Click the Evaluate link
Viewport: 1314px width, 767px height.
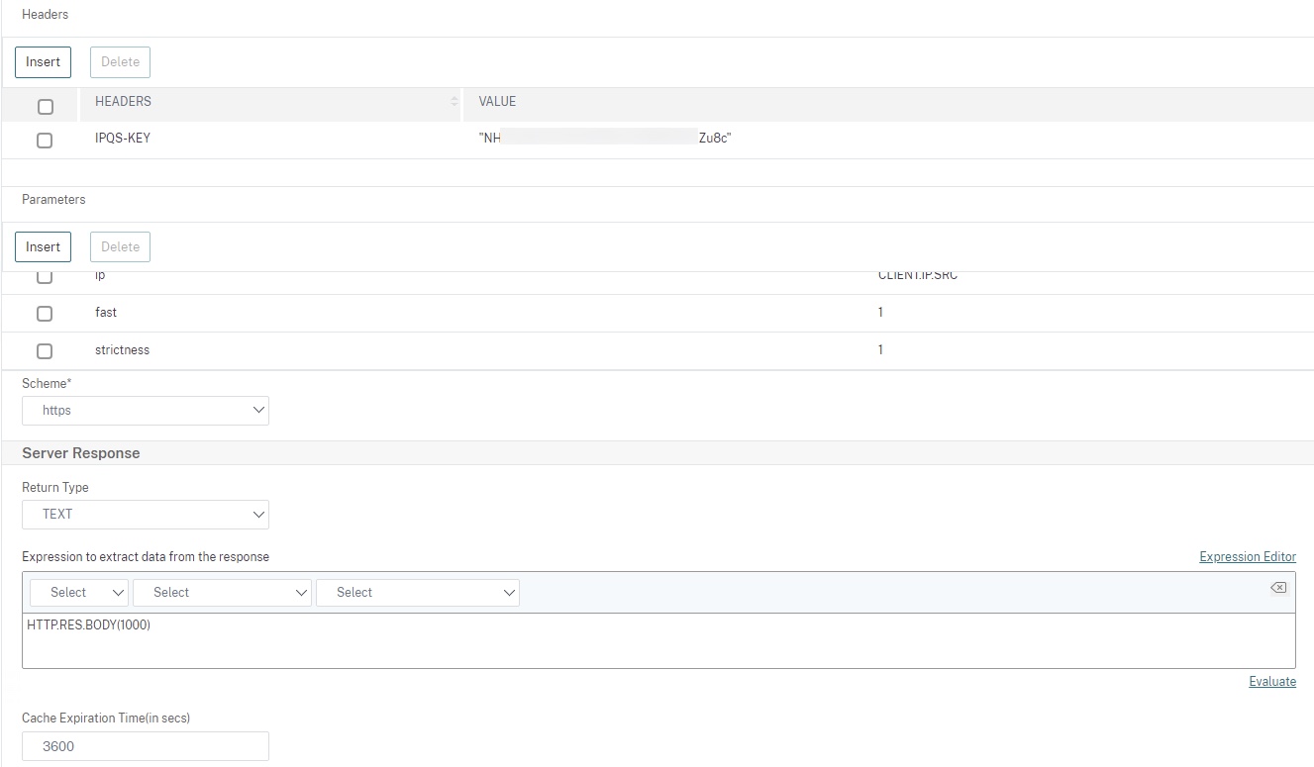1271,681
